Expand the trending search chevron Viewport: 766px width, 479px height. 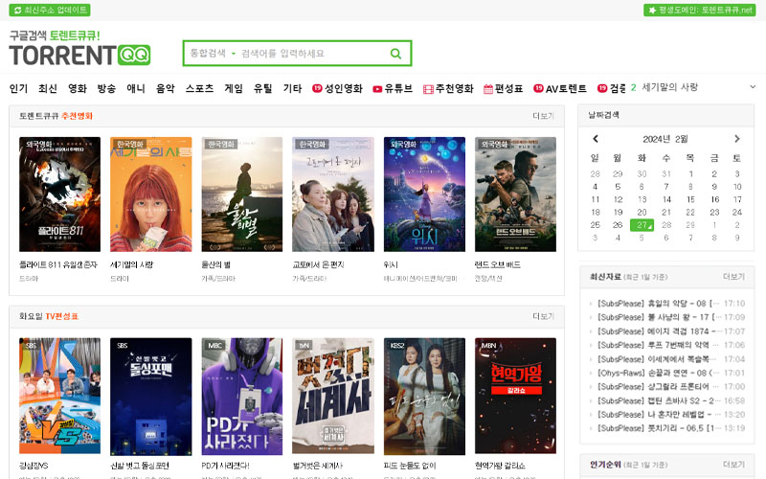[x=753, y=87]
